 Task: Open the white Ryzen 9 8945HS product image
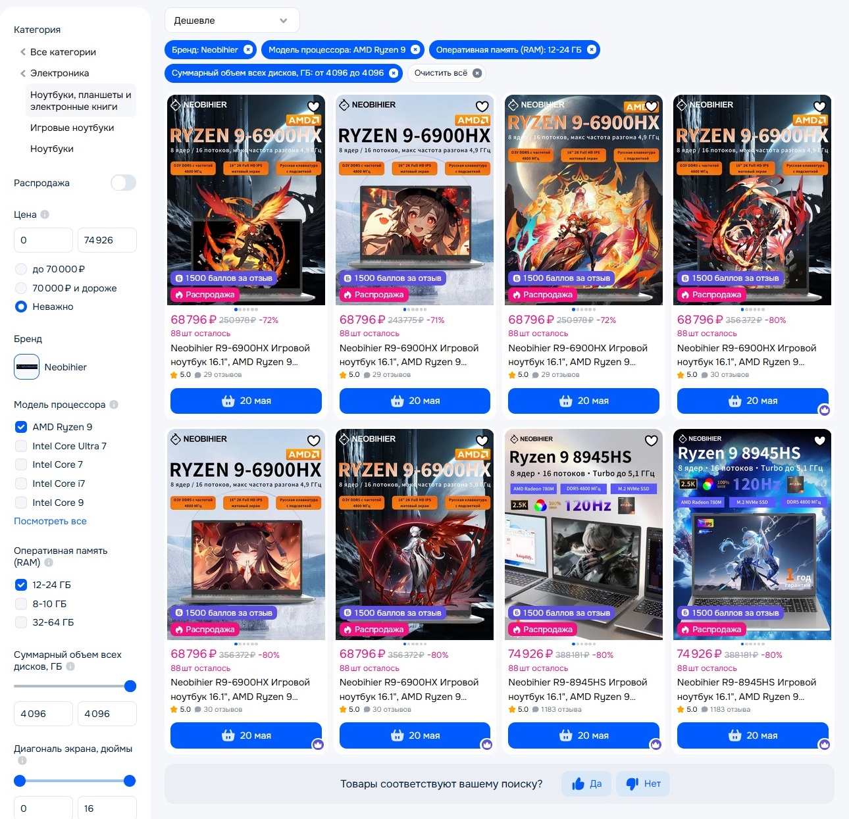click(584, 534)
